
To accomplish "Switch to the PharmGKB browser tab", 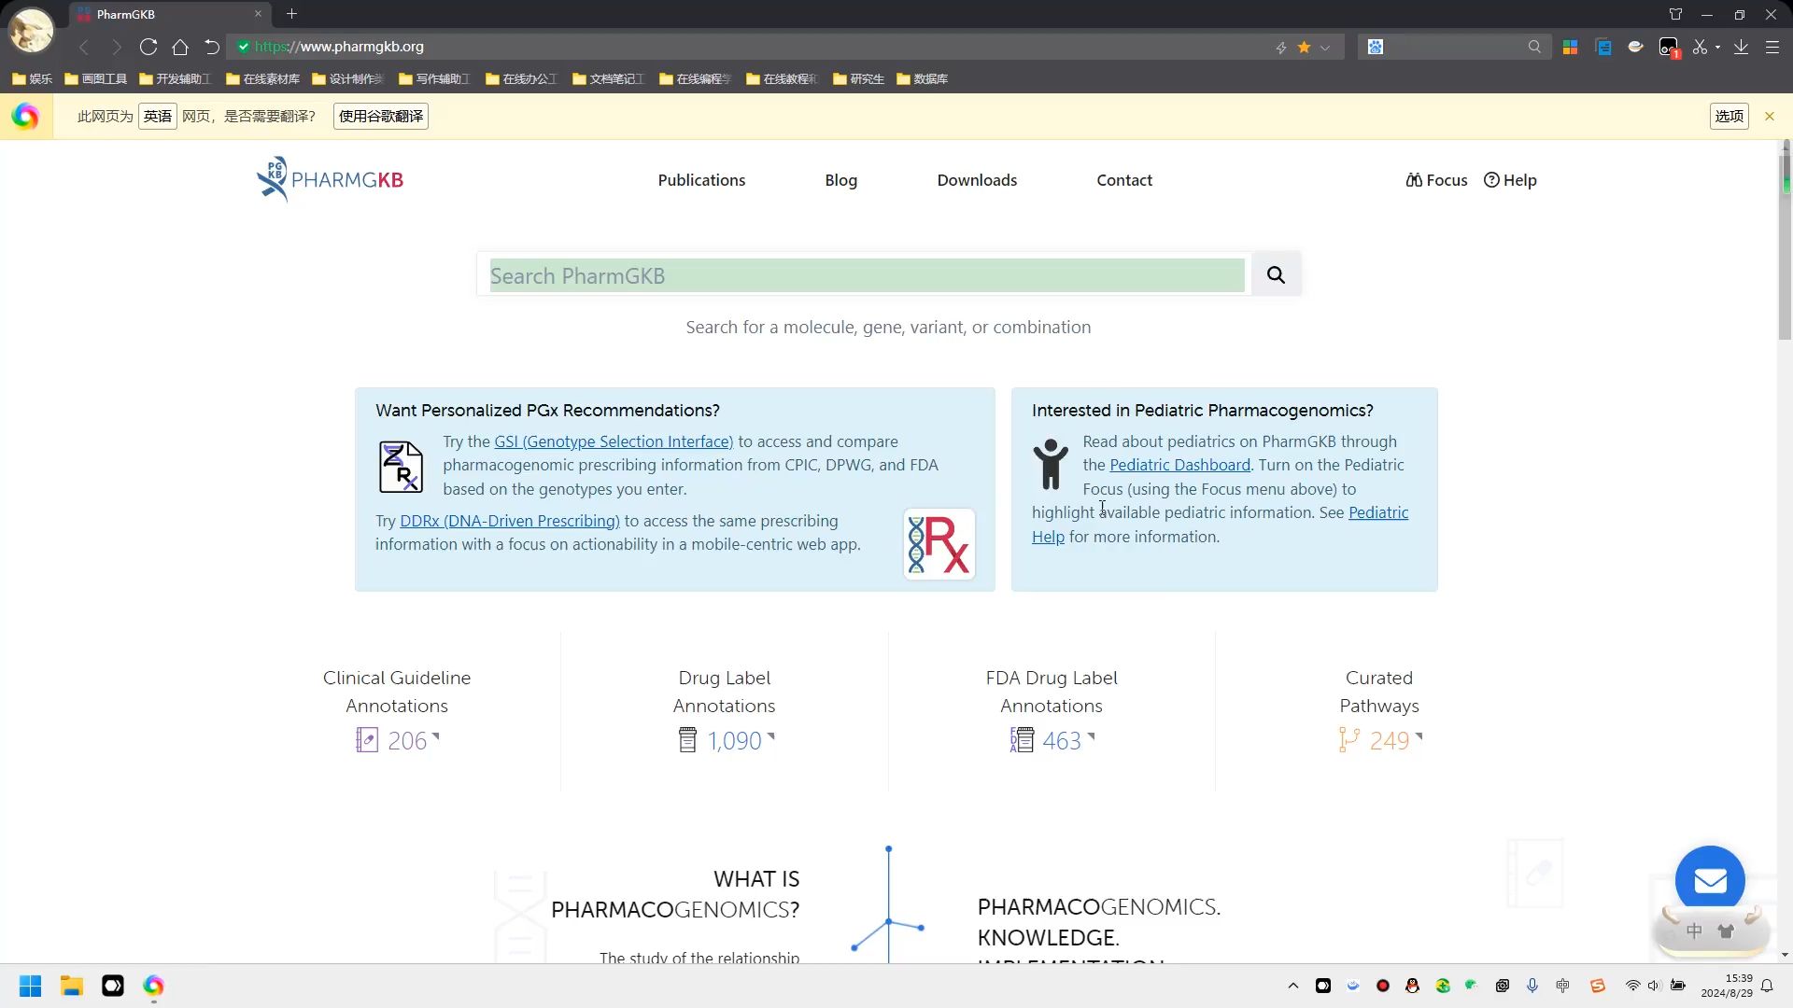I will (169, 14).
